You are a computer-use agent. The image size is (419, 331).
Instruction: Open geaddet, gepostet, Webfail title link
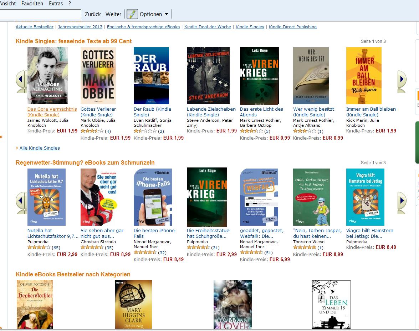[x=262, y=233]
